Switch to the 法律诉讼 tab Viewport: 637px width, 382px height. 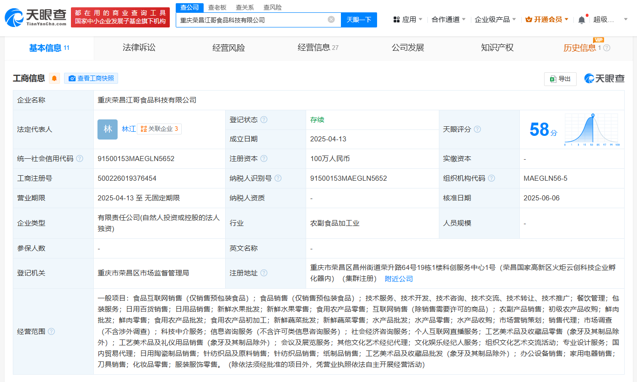tap(139, 48)
